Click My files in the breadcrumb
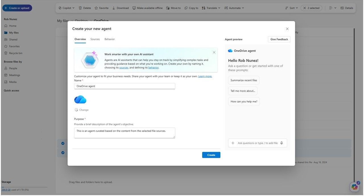The width and height of the screenshot is (364, 196). pyautogui.click(x=63, y=21)
